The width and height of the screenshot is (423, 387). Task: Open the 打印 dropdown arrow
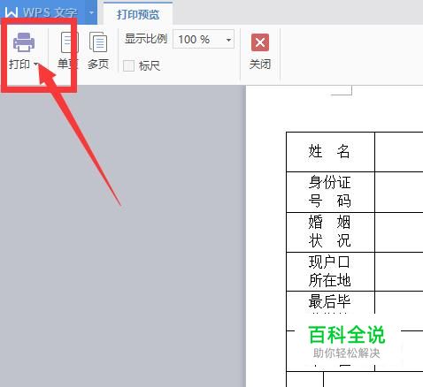[36, 64]
